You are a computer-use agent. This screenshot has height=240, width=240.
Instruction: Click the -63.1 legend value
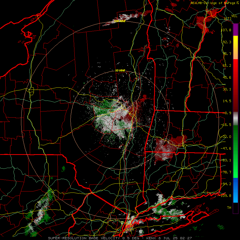[226, 160]
